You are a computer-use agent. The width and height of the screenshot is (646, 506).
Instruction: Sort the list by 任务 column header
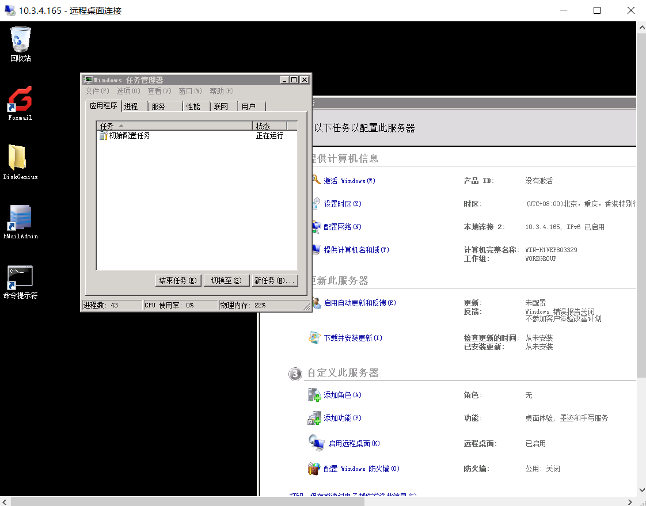point(174,126)
